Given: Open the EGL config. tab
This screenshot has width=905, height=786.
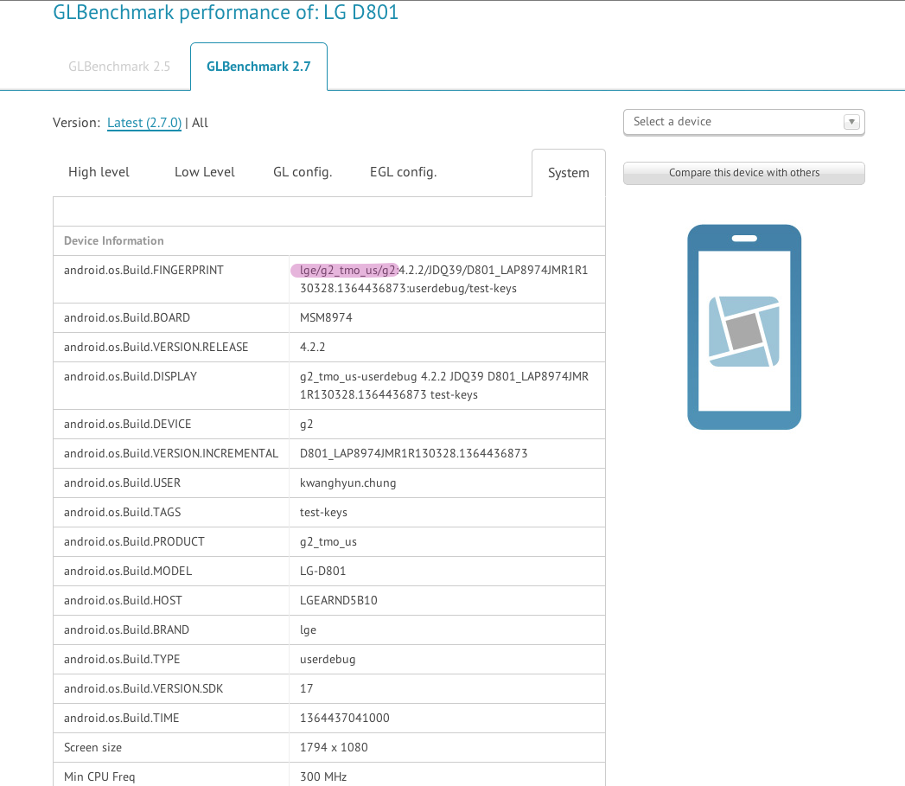Looking at the screenshot, I should [404, 172].
